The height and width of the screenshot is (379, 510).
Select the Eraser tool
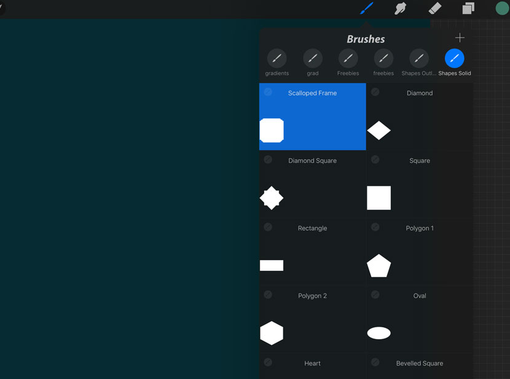coord(435,9)
